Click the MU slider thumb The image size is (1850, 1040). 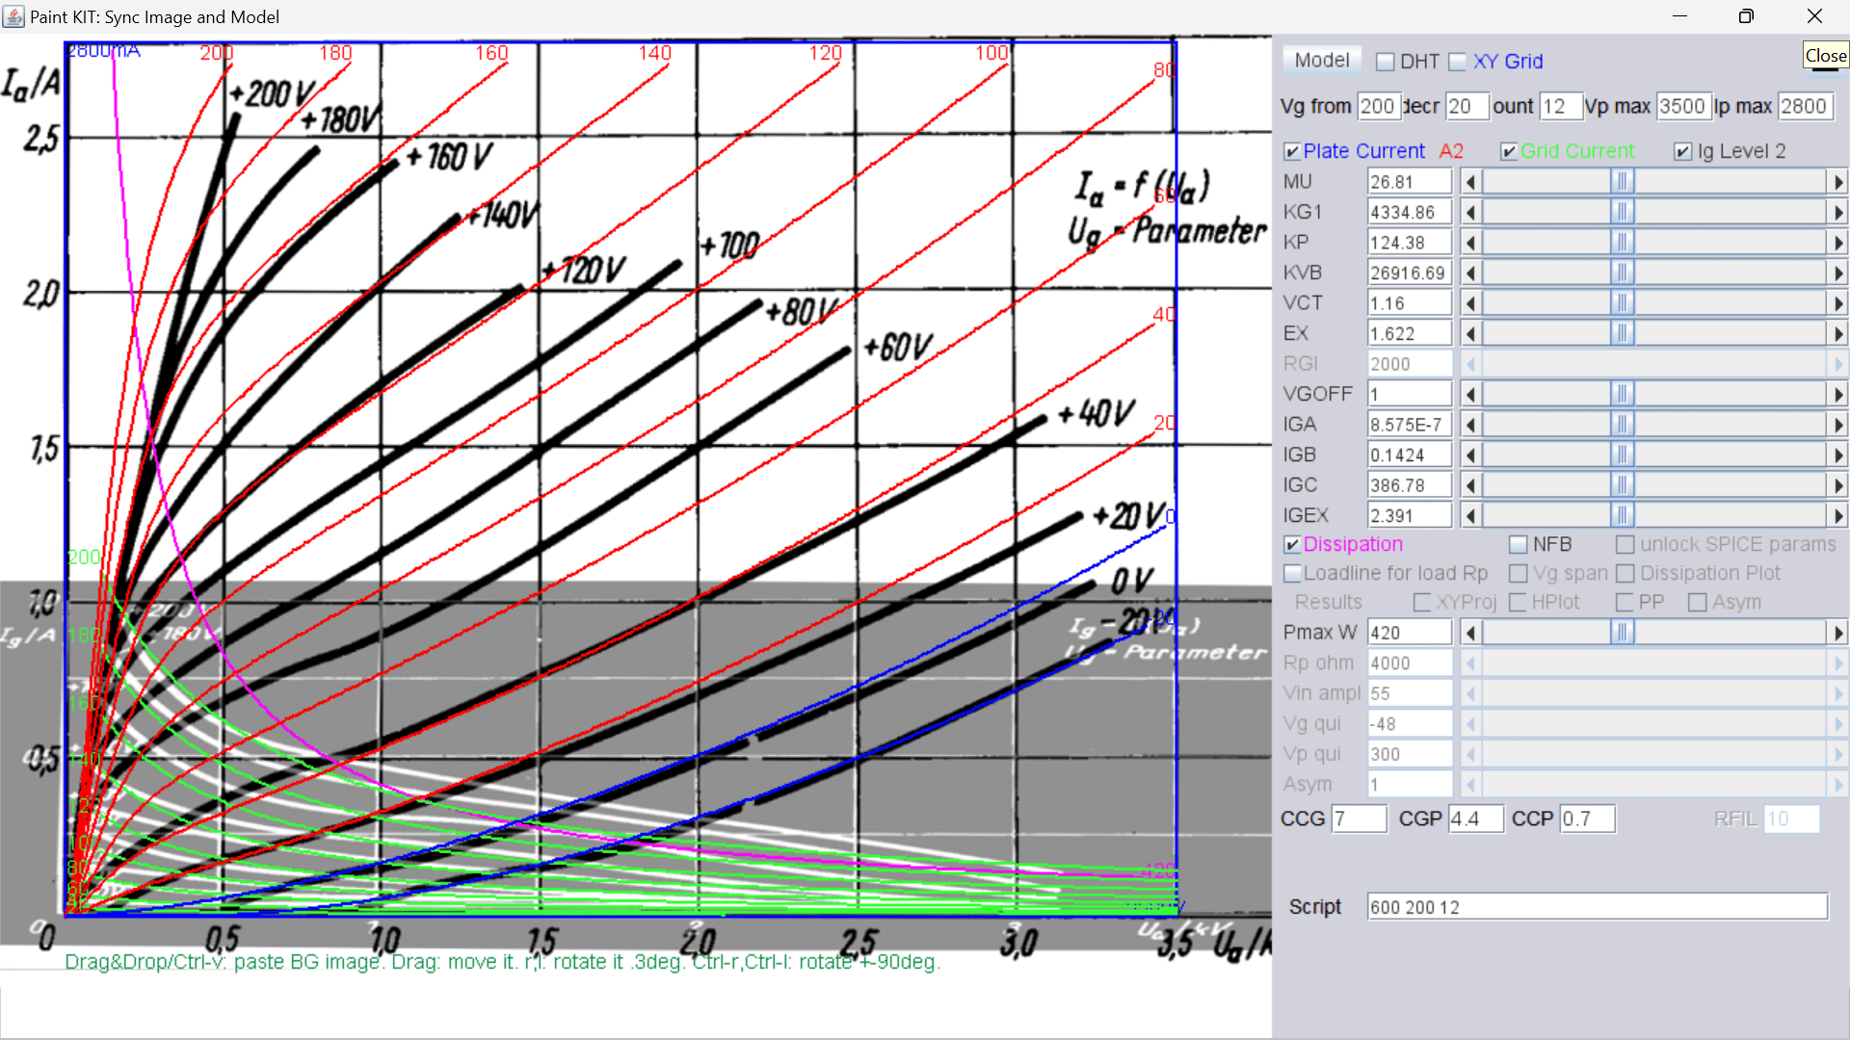(1623, 182)
